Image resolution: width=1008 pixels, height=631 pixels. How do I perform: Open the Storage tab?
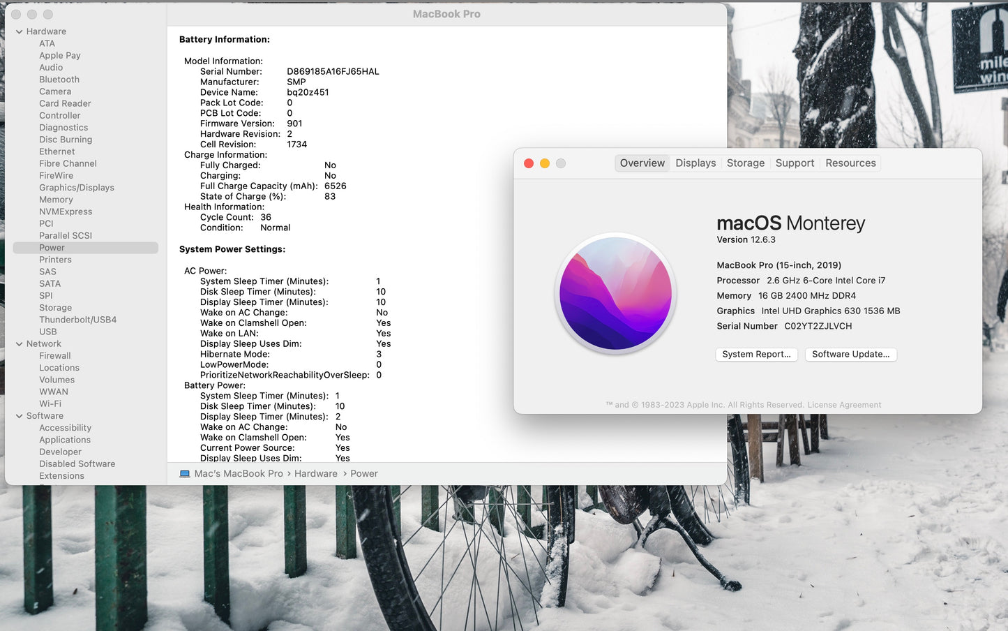click(745, 163)
